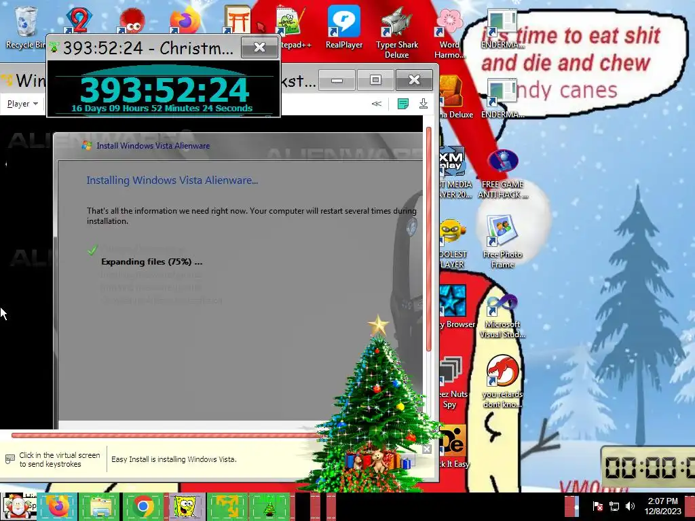
Task: Click the 'Installing Windows Vista Alienware...' heading
Action: 172,180
